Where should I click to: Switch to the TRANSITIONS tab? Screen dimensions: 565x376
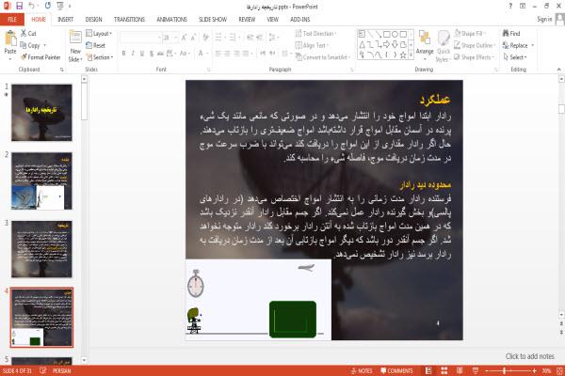(x=129, y=20)
